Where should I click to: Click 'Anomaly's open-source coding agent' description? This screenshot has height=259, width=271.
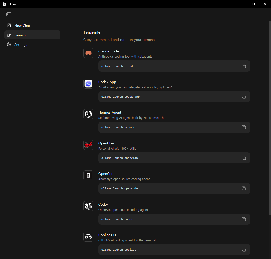click(x=124, y=179)
